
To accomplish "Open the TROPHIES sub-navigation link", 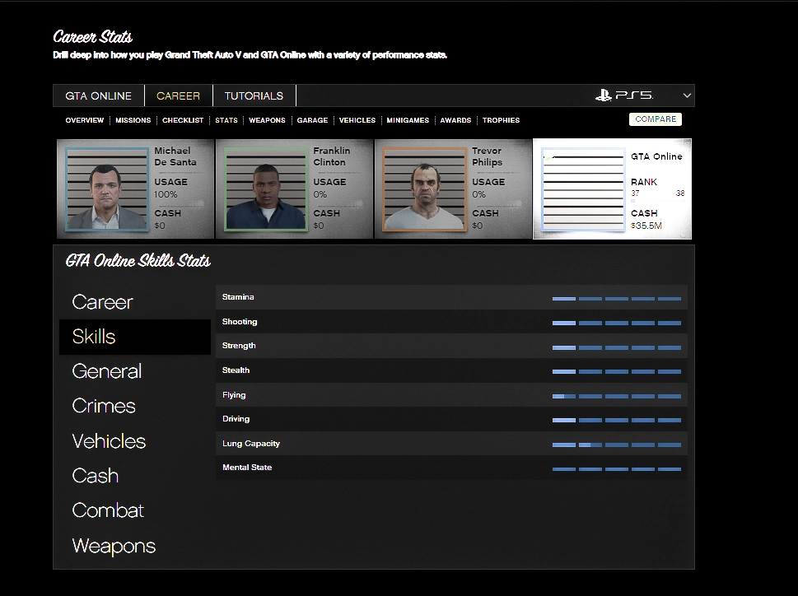I will [501, 120].
